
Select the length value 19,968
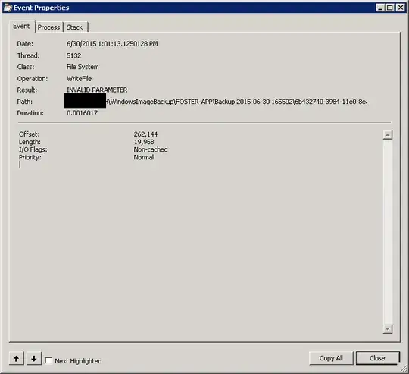pyautogui.click(x=144, y=142)
